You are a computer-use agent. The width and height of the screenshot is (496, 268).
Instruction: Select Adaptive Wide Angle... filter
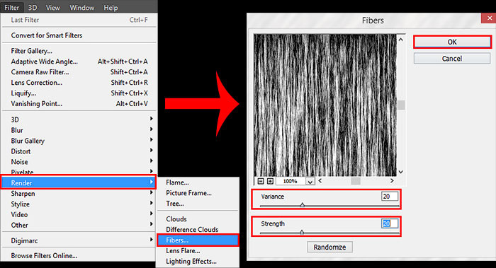(x=79, y=62)
